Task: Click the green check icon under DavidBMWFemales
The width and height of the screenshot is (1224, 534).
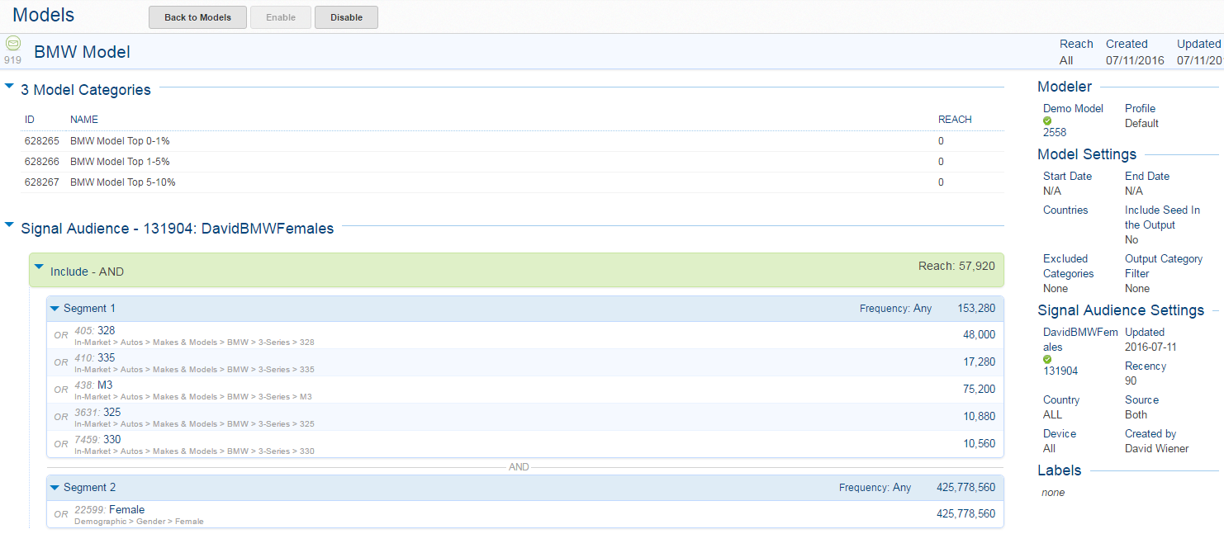Action: point(1047,359)
